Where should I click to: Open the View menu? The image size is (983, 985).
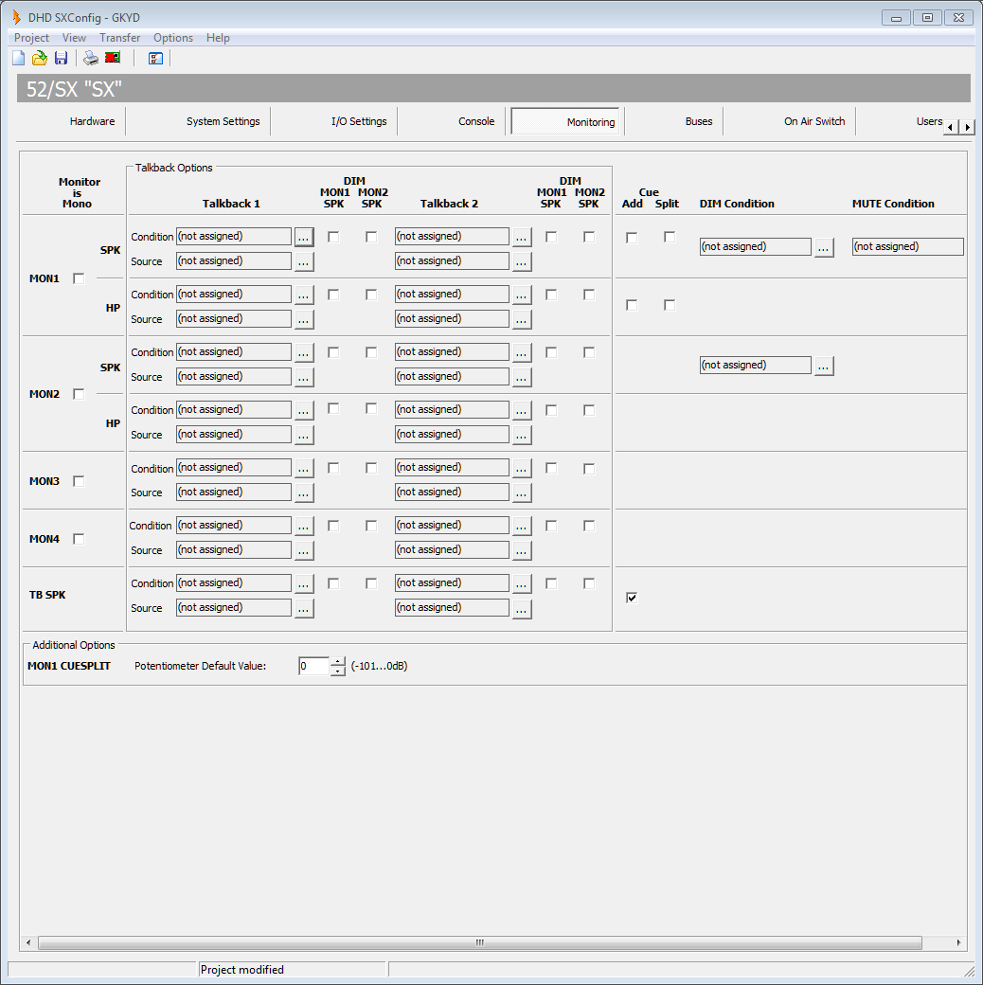pos(74,38)
